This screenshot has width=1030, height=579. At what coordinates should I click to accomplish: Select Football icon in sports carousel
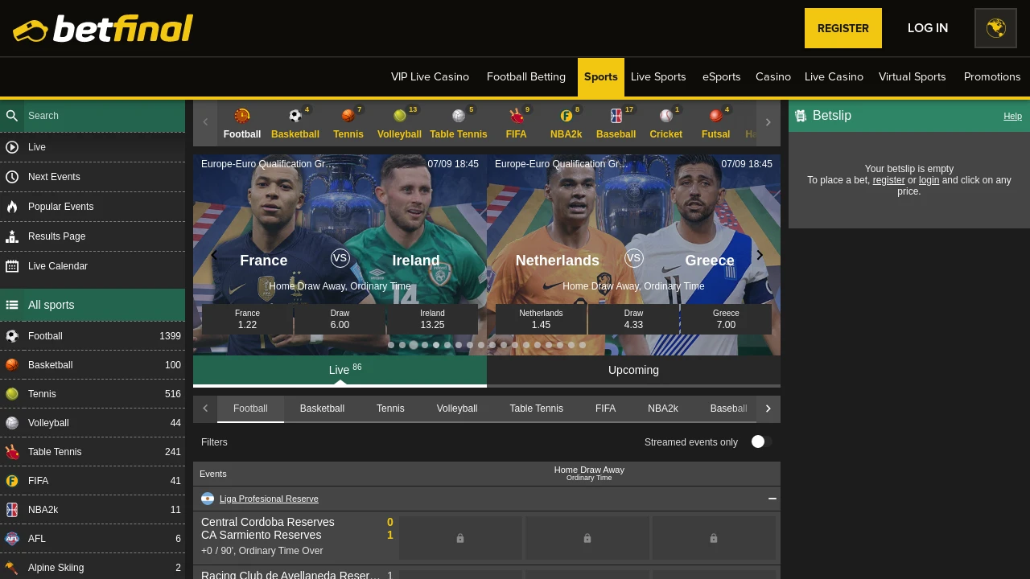point(242,116)
